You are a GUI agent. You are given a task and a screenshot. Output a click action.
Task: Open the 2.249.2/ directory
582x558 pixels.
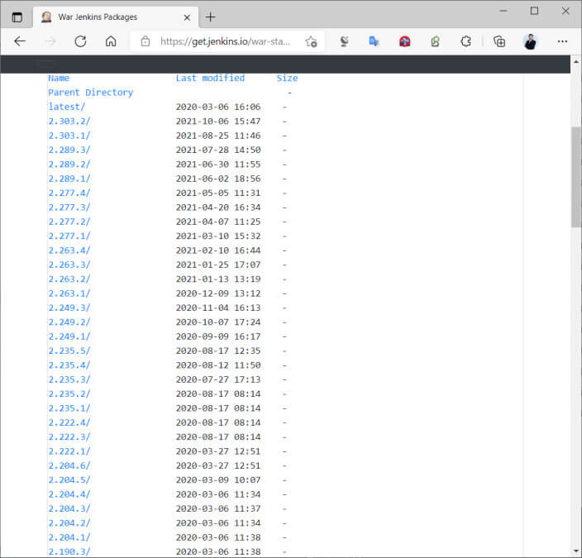click(69, 322)
